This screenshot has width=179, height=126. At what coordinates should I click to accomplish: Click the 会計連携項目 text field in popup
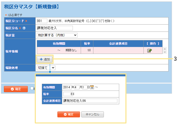90,101
